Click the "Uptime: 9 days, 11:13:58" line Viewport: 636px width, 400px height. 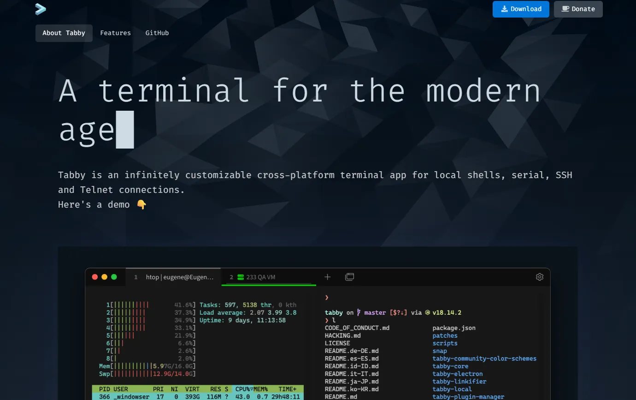coord(242,320)
